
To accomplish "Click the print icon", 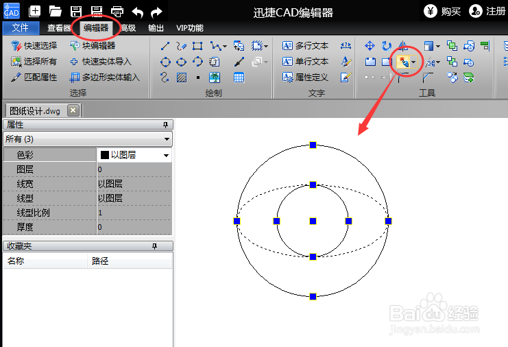I will tap(117, 12).
